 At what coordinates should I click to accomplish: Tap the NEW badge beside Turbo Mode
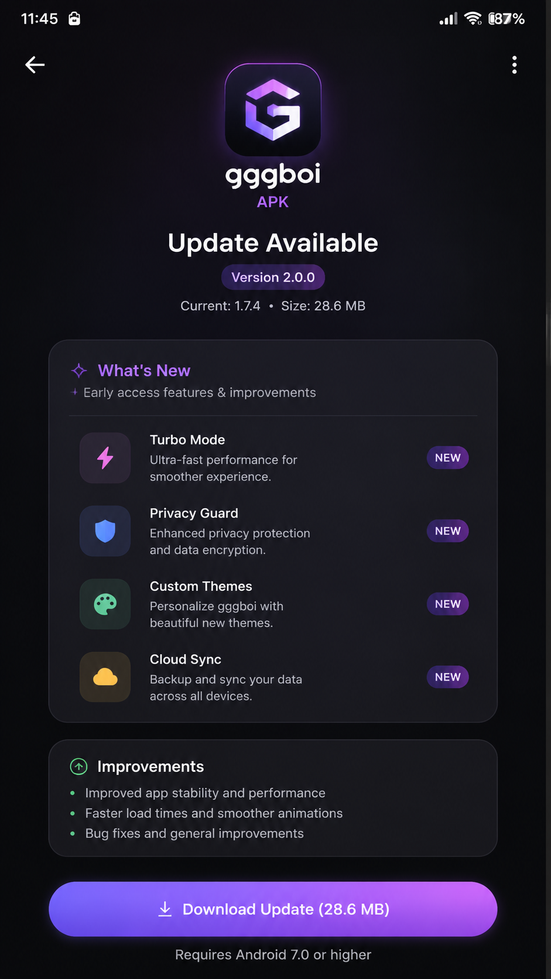[x=447, y=458]
